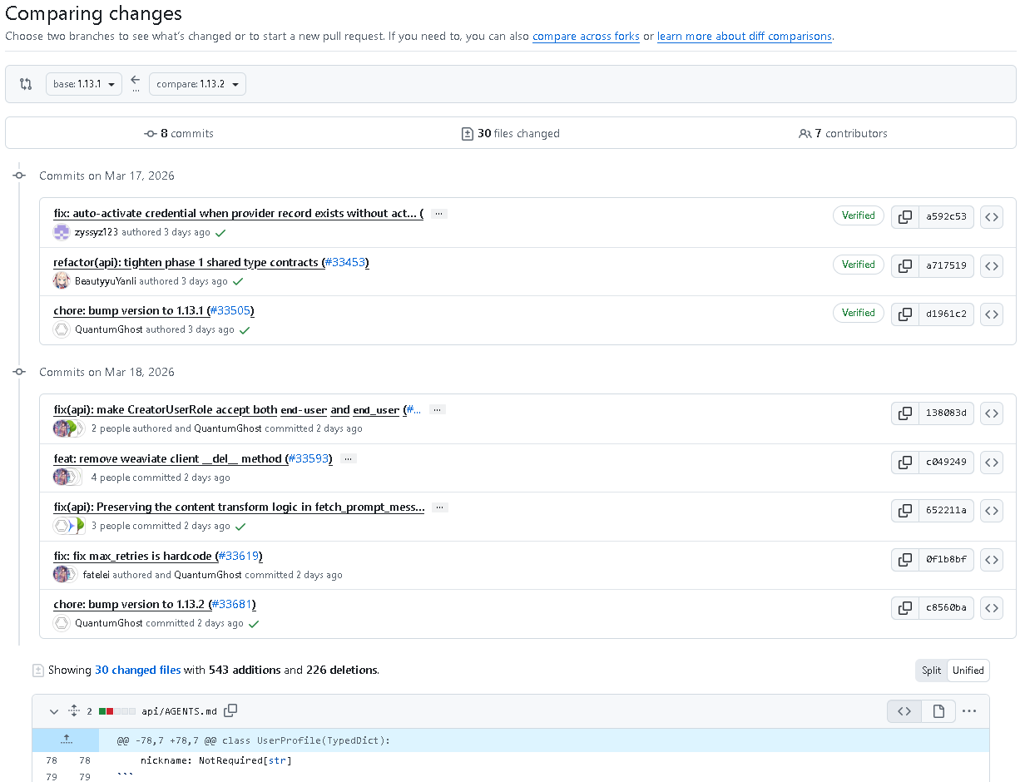This screenshot has height=782, width=1020.
Task: Expand hidden lines above line 78
Action: (x=66, y=740)
